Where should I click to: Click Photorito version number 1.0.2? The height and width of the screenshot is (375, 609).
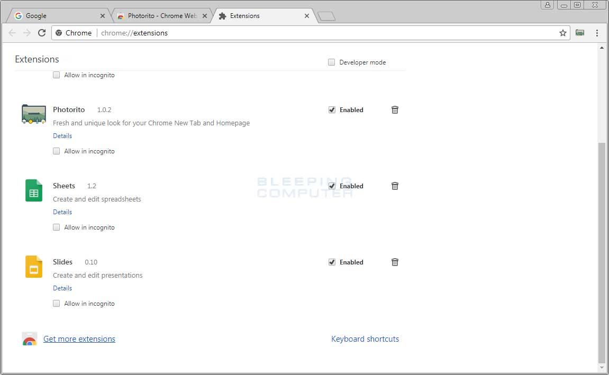pos(104,110)
